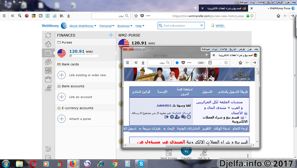
Task: Expand the البحث dropdown in forum navbar
Action: (169, 129)
